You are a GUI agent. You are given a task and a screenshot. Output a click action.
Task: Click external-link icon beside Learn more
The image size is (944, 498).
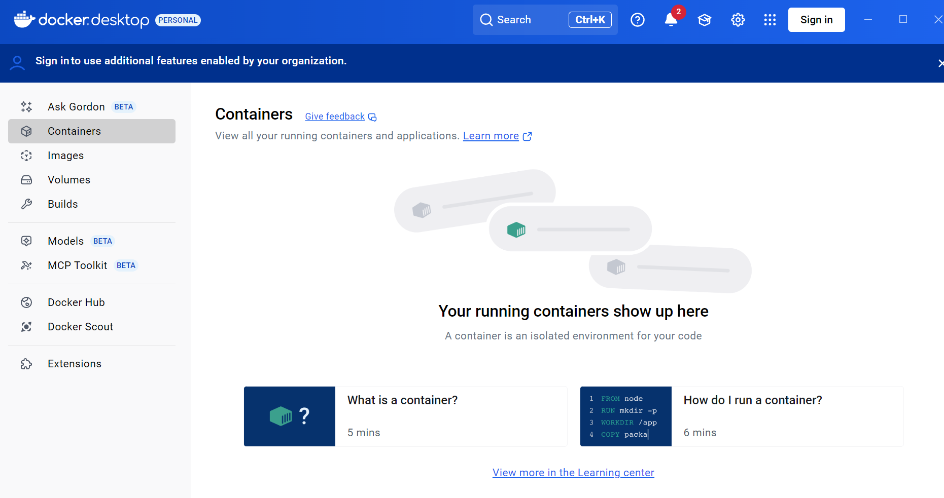(528, 136)
